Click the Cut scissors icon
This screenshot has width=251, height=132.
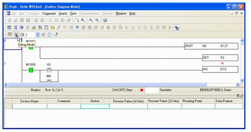(x=50, y=20)
